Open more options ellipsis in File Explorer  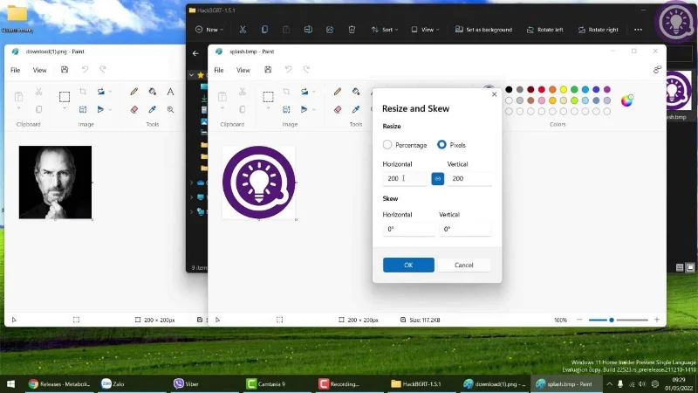click(x=638, y=30)
